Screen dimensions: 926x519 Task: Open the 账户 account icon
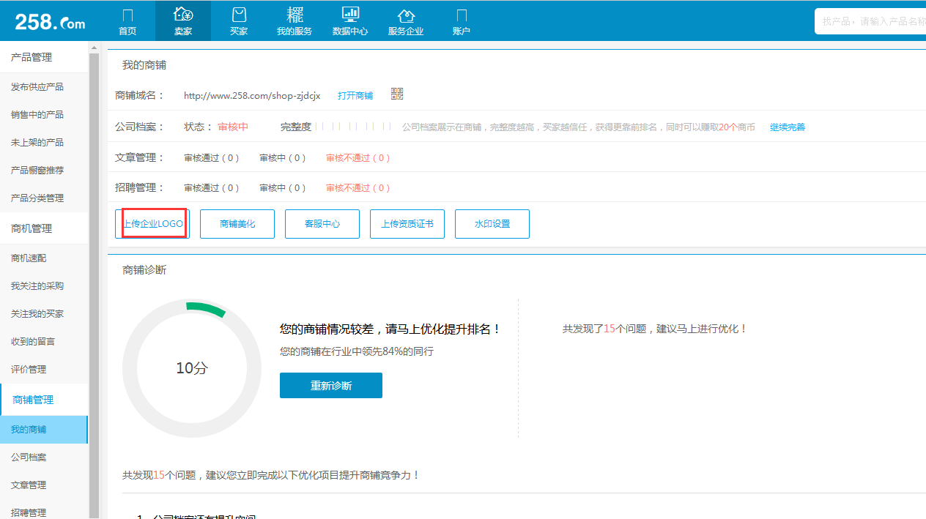(462, 21)
